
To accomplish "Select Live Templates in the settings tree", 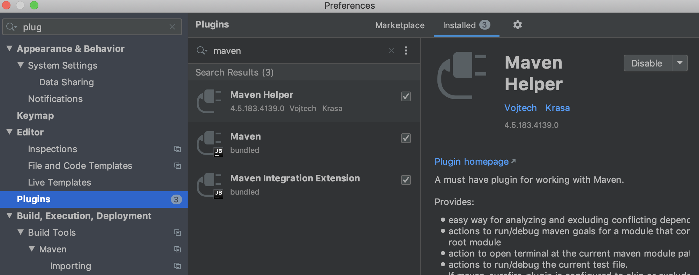I will (x=59, y=182).
